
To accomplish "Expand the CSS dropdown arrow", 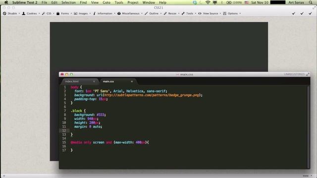I will 53,13.
